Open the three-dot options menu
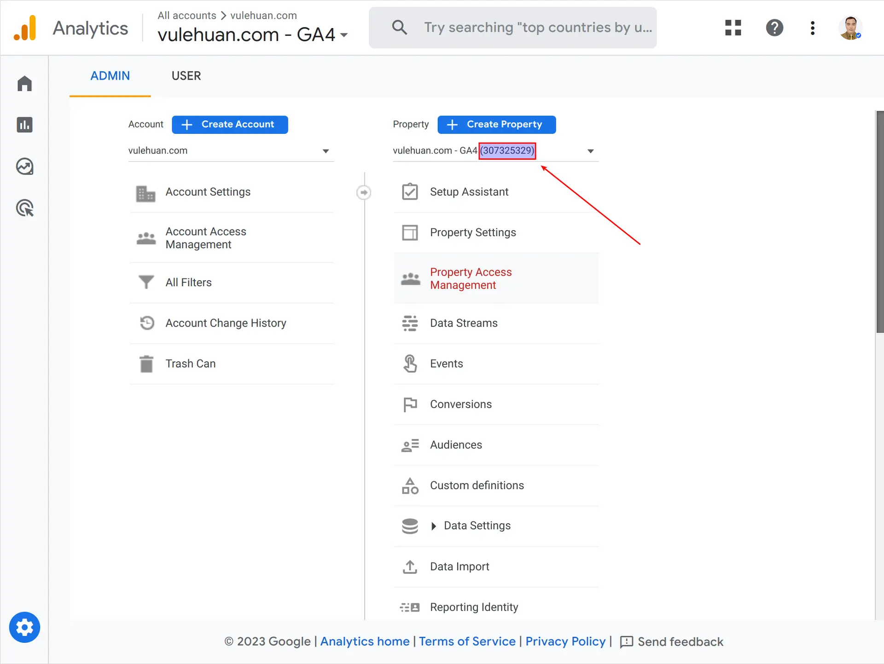Screen dimensions: 884x664 point(813,28)
